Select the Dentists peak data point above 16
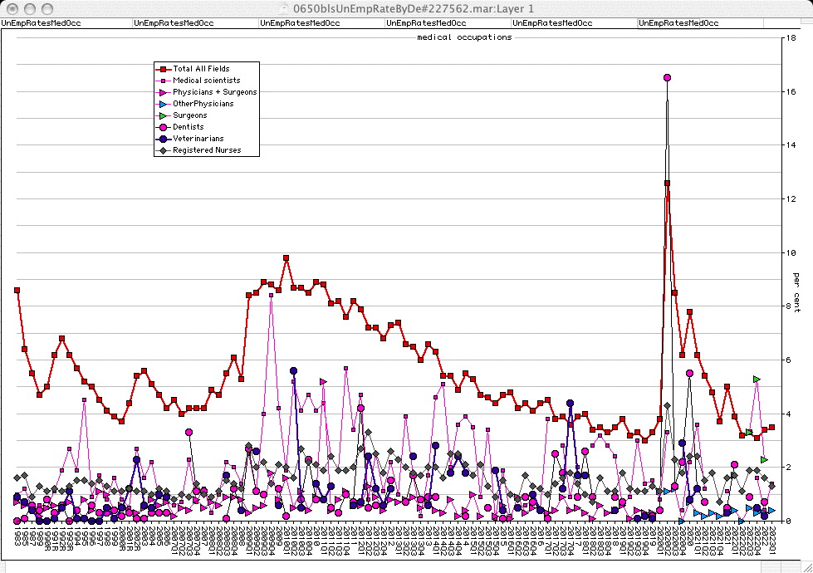This screenshot has height=573, width=813. (x=667, y=77)
